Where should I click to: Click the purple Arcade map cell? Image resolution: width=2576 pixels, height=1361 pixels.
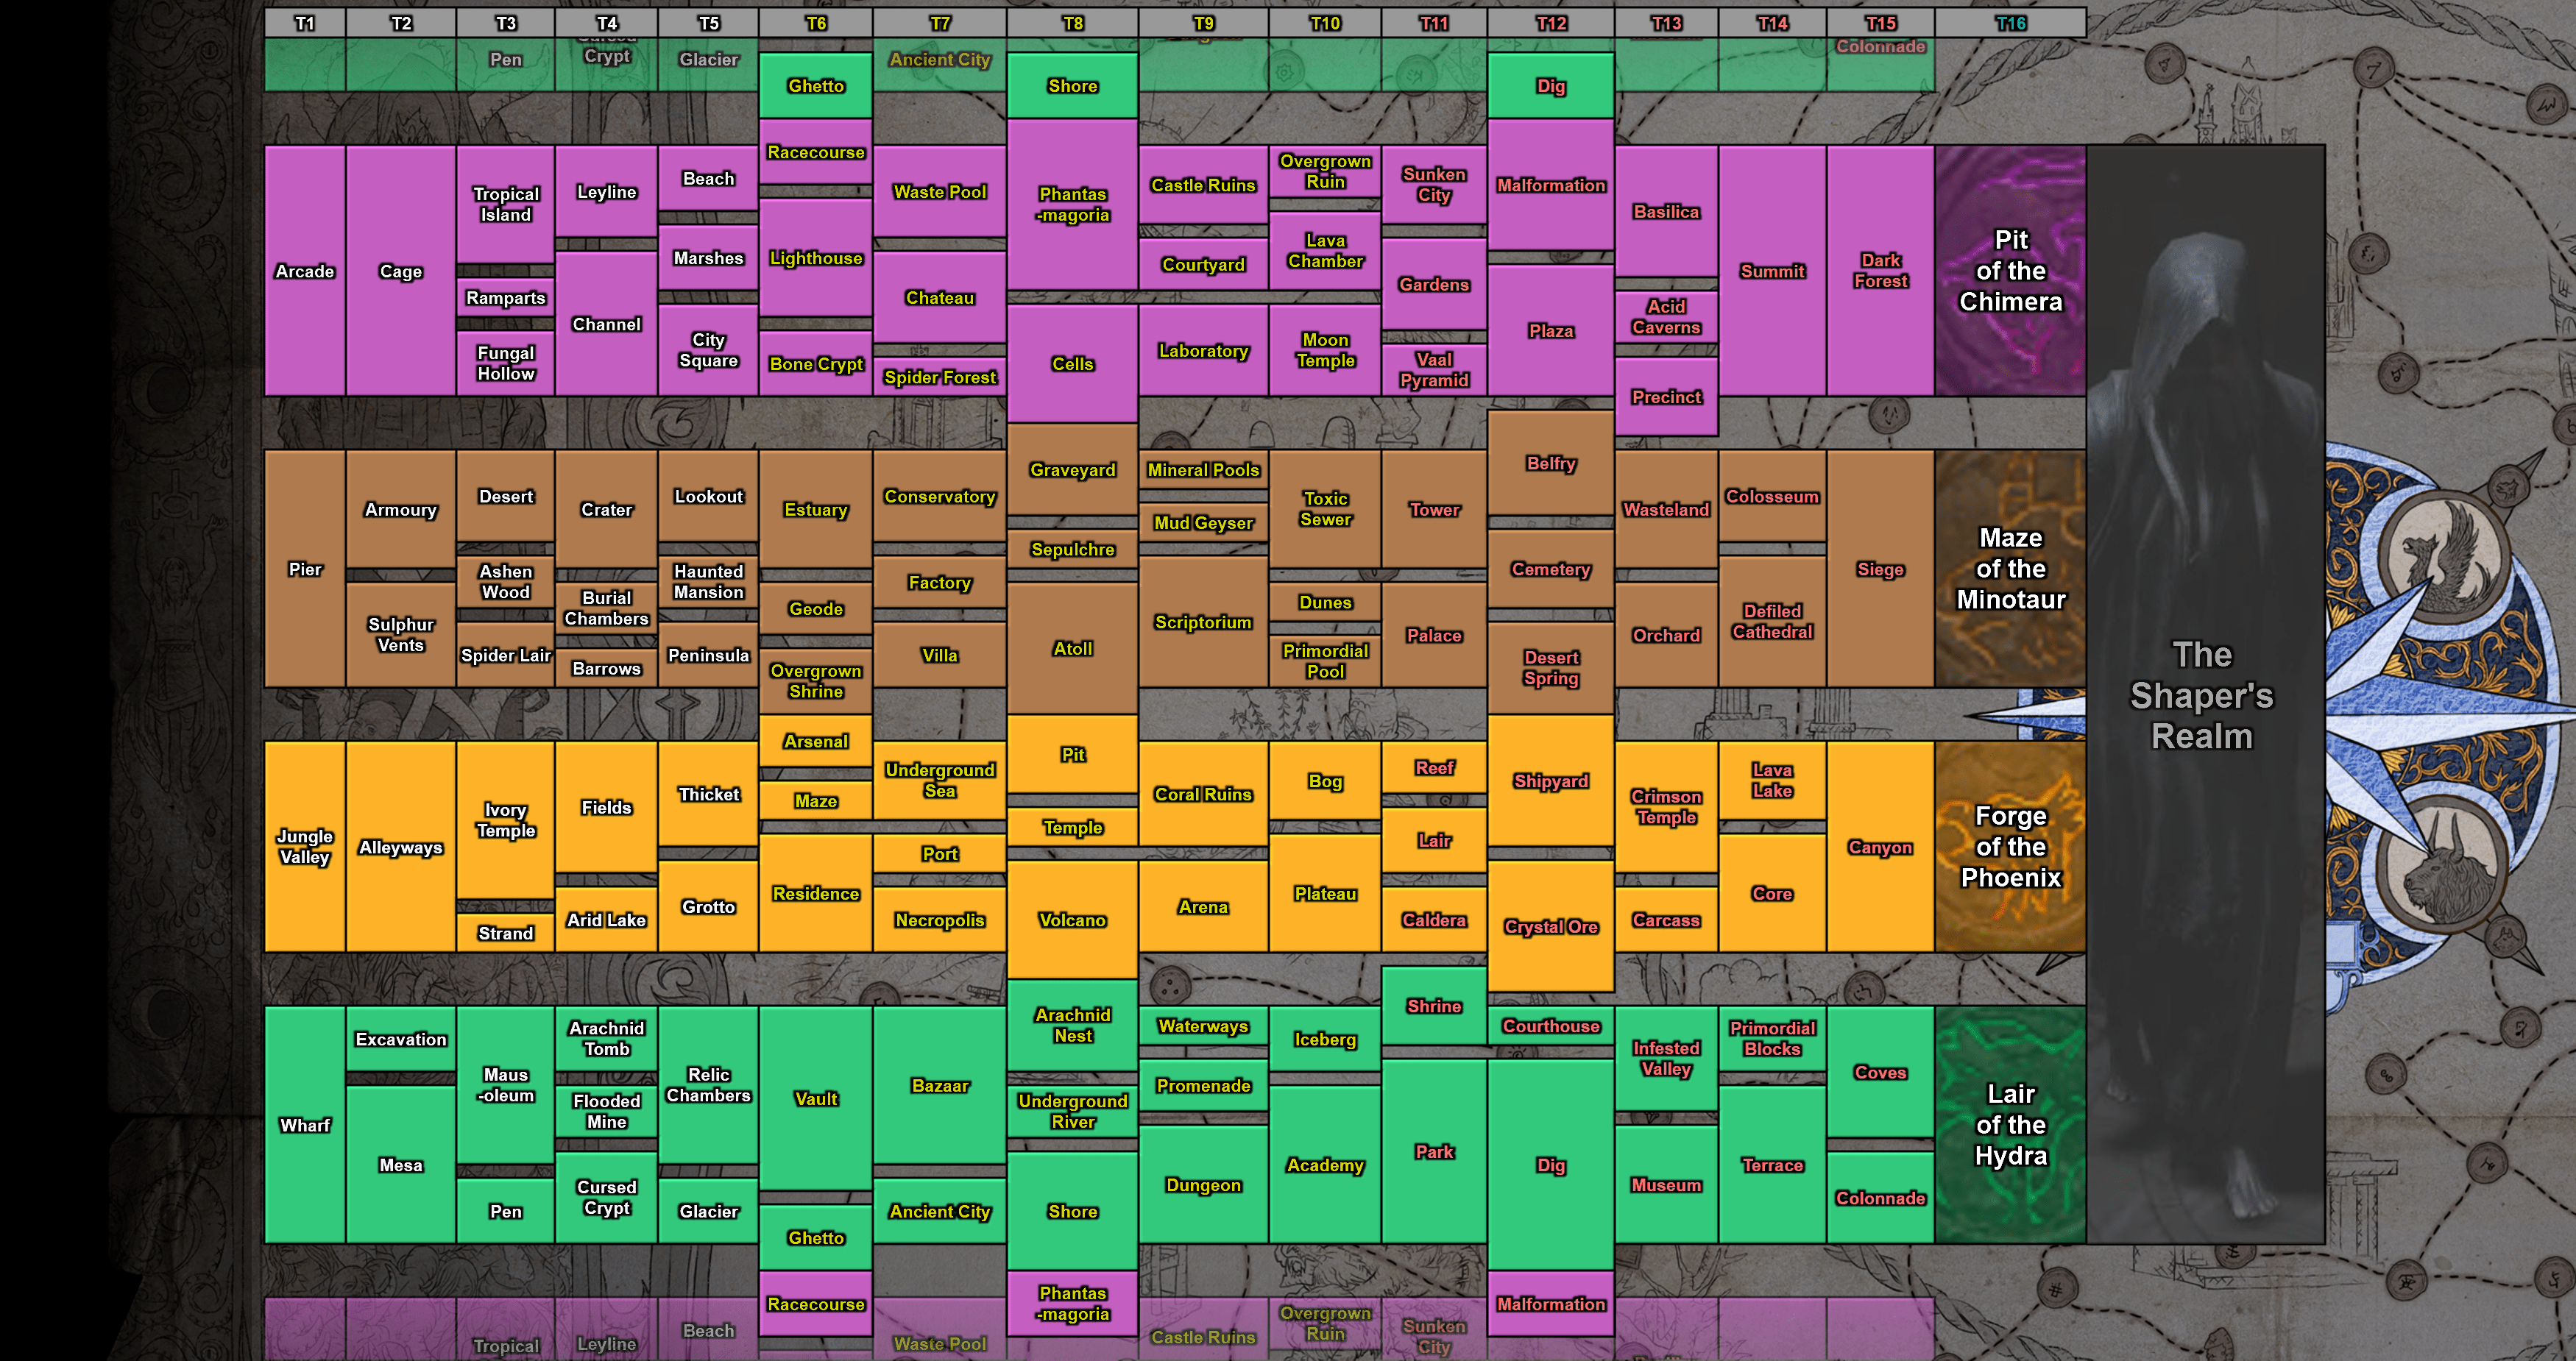click(305, 271)
